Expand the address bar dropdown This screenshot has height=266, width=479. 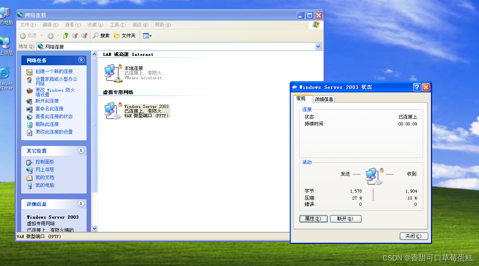(x=318, y=47)
